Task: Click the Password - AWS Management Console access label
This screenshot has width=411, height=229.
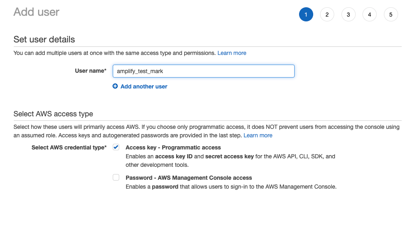Action: (189, 178)
